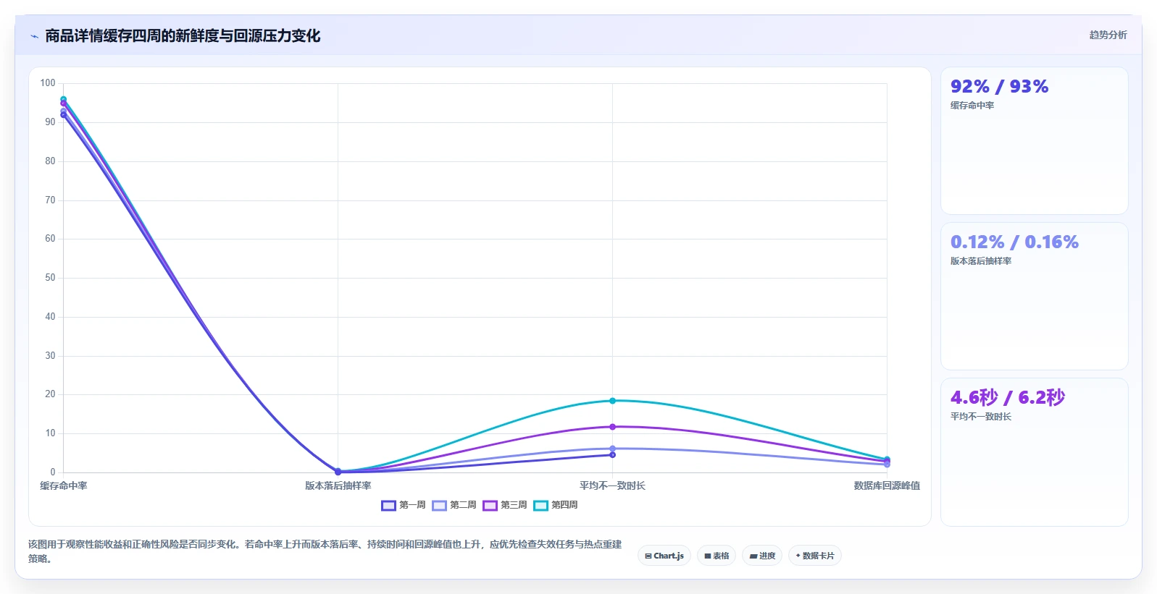Select the 第二周 point at 平均不一致时长
The width and height of the screenshot is (1157, 594).
[612, 449]
